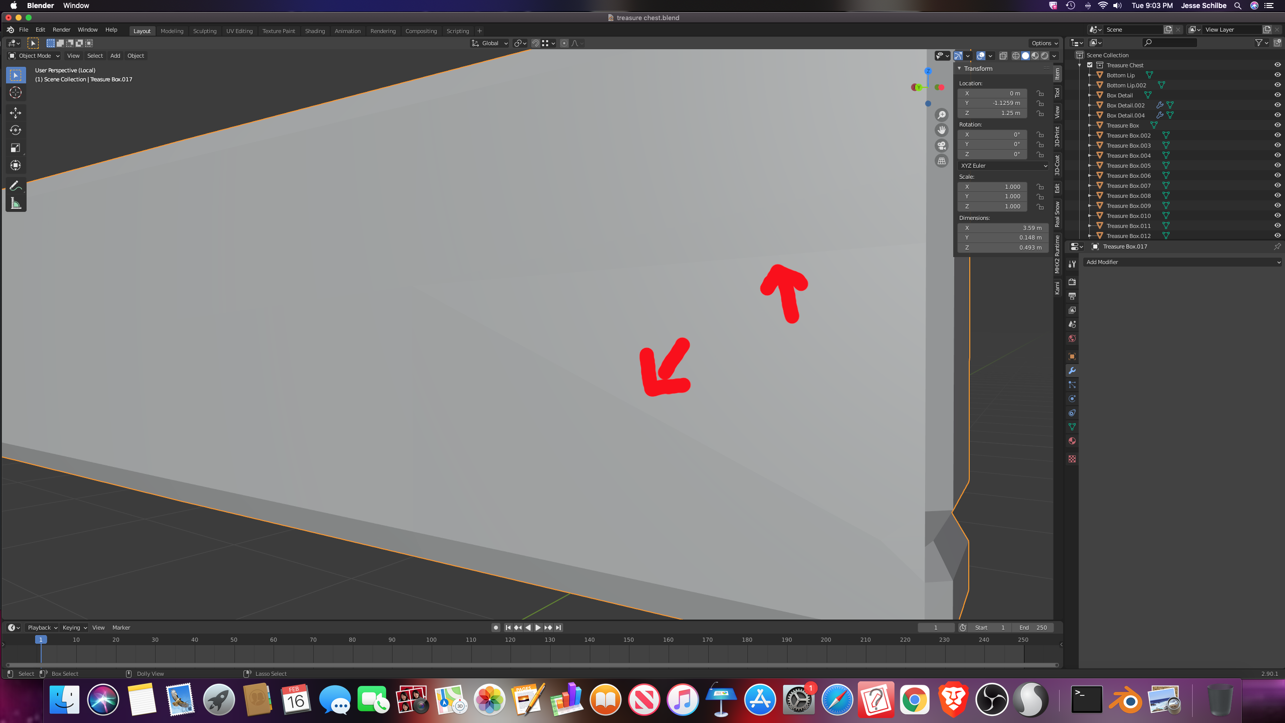The width and height of the screenshot is (1285, 723).
Task: Switch to orthographic/perspective grid view
Action: click(x=942, y=161)
